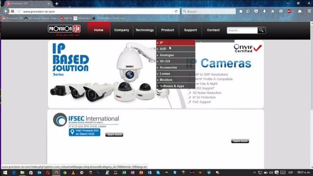Show hidden system tray icons
Image resolution: width=313 pixels, height=176 pixels.
point(254,173)
